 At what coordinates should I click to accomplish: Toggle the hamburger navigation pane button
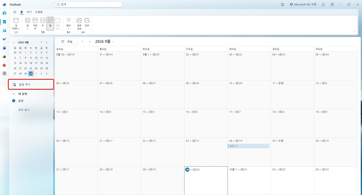[15, 12]
